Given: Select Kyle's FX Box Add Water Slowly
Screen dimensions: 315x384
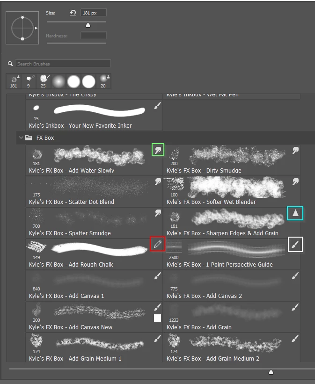Looking at the screenshot, I should [94, 160].
